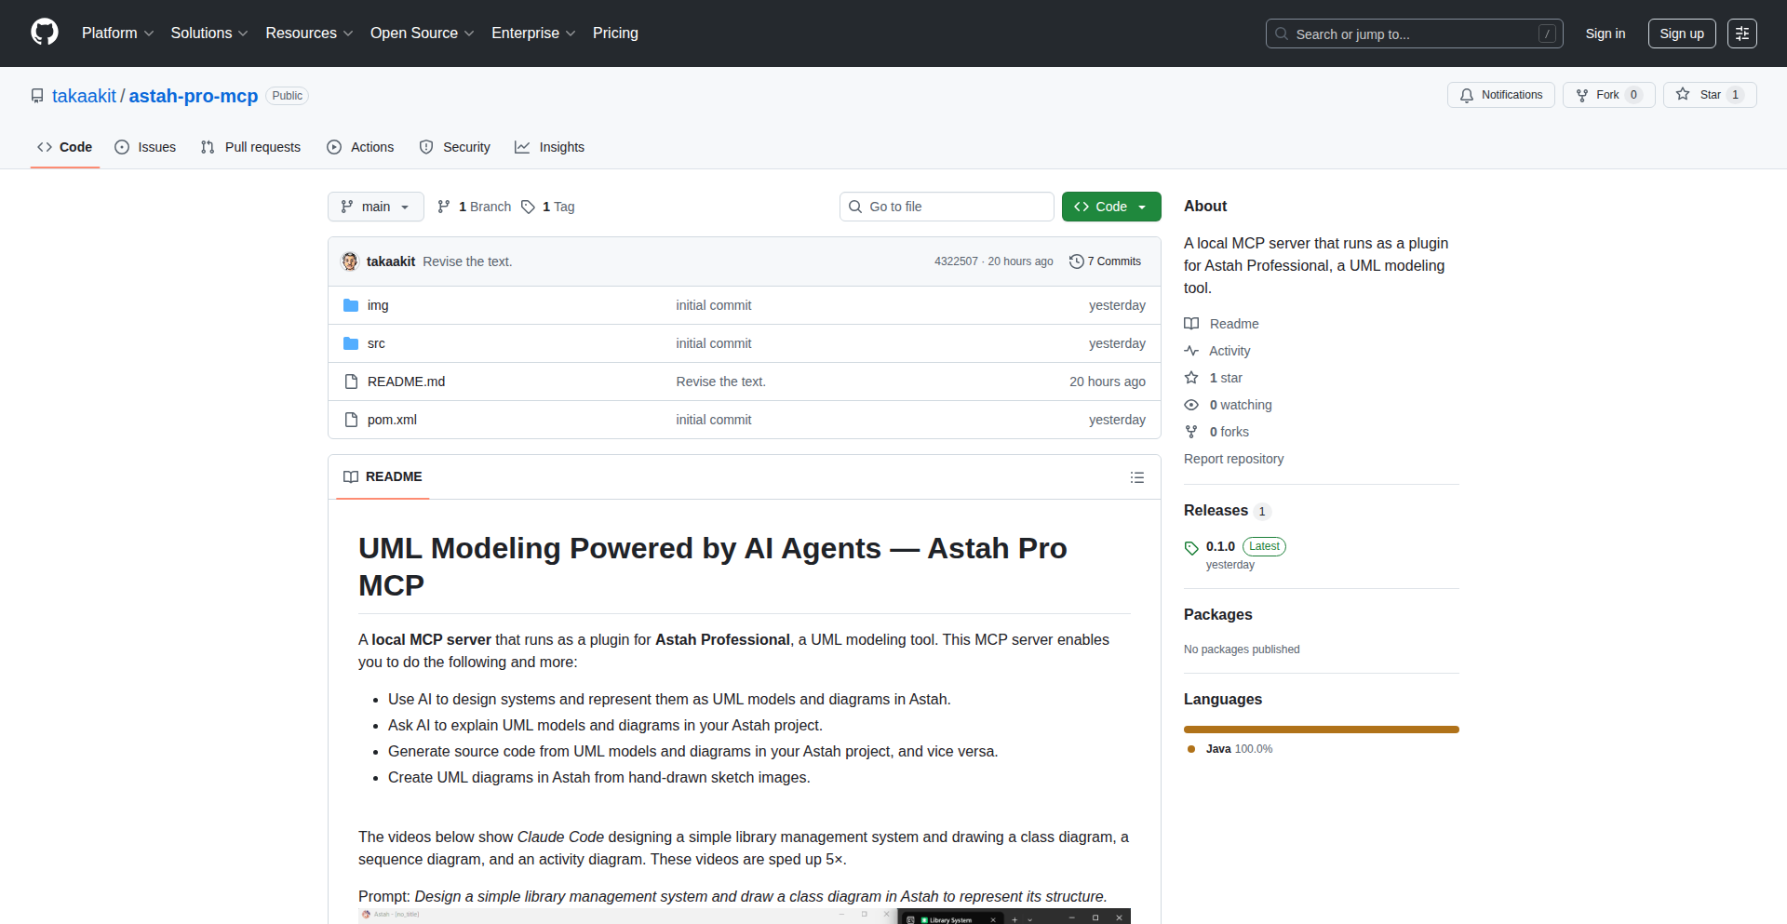
Task: Open the video thumbnail below the prompt
Action: (745, 916)
